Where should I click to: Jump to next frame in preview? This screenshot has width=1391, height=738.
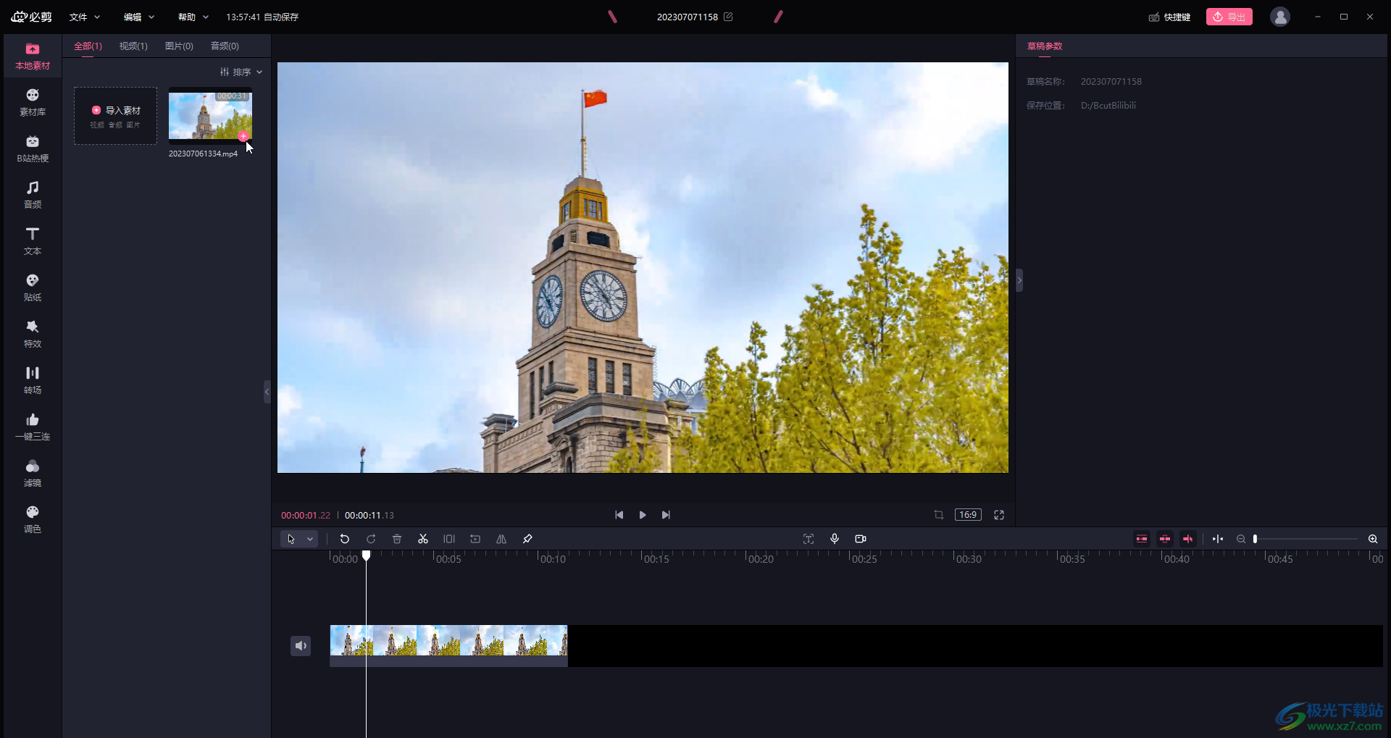[666, 515]
